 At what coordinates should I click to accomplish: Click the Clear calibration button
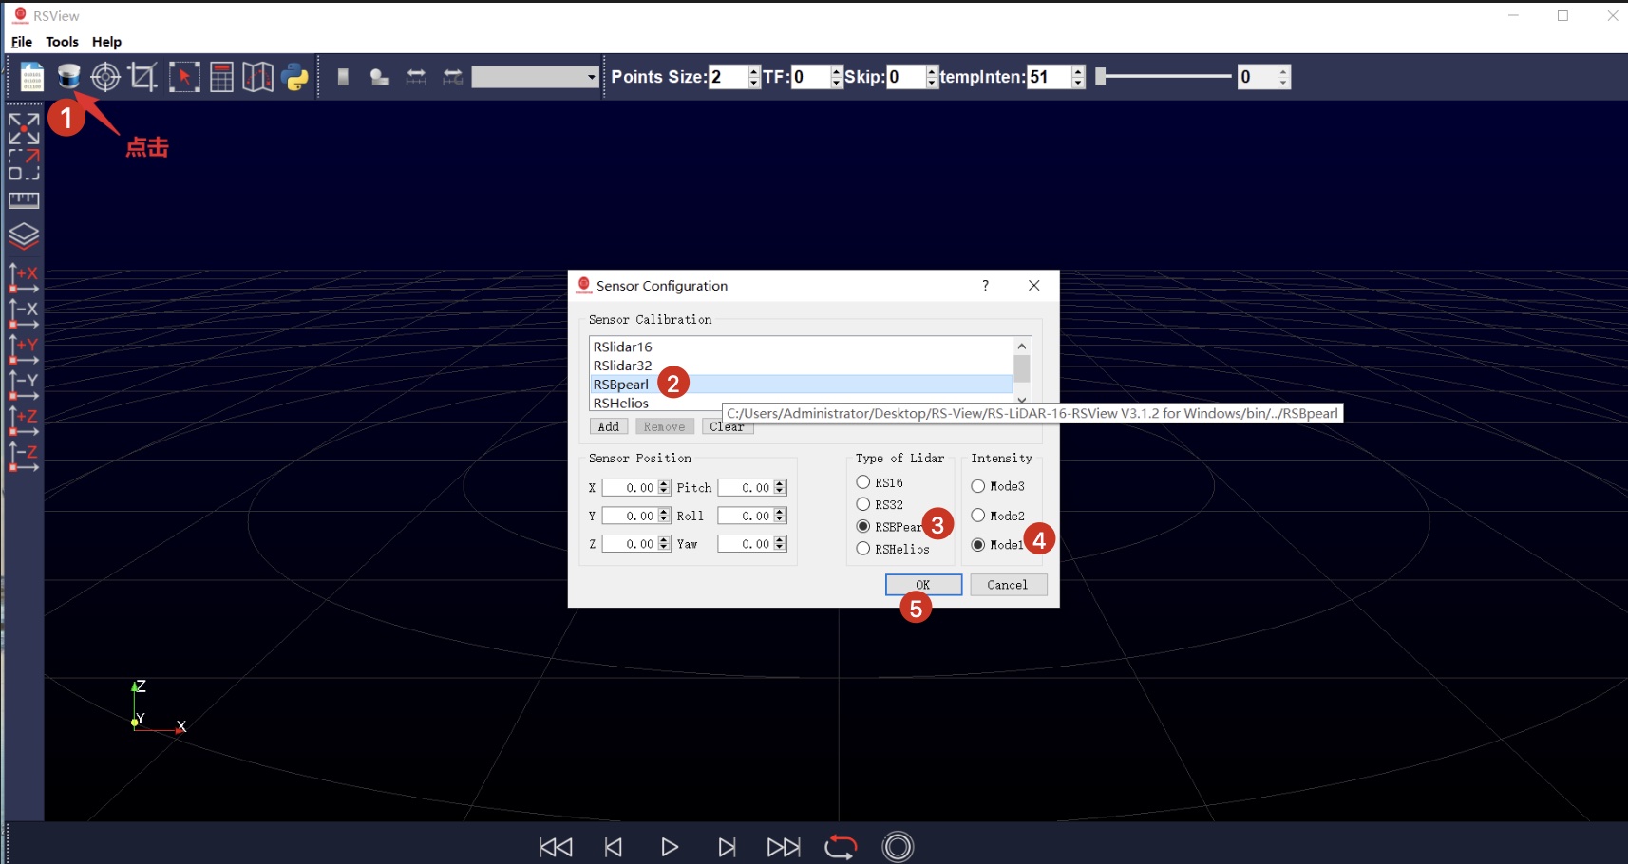click(x=728, y=426)
